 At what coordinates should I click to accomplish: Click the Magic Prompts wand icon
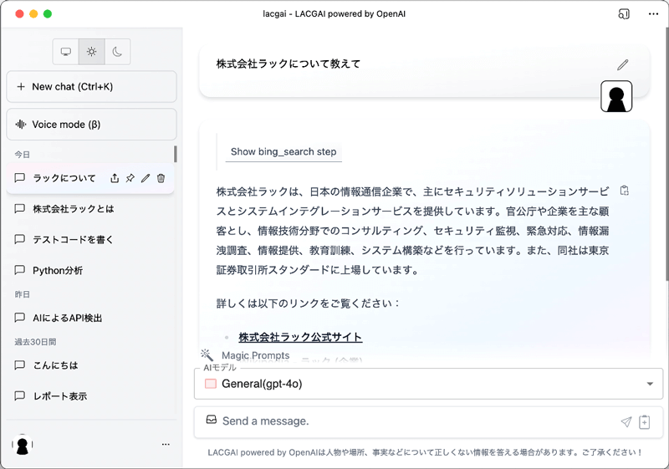click(x=207, y=354)
